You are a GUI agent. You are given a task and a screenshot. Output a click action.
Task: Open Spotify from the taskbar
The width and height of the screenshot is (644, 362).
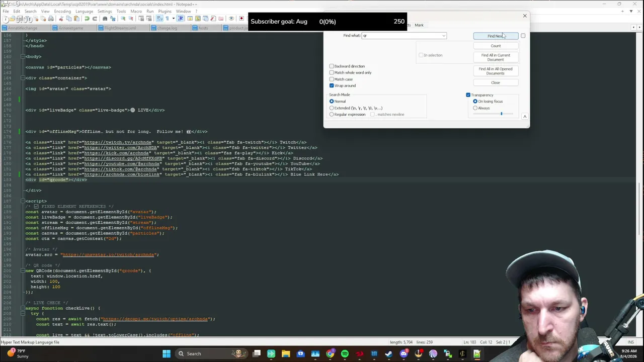[x=345, y=353]
